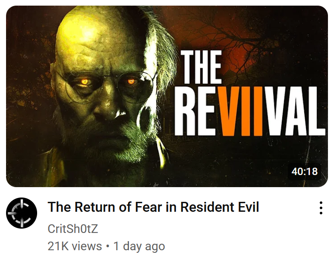Click the bearded man's face in thumbnail
The width and height of the screenshot is (334, 274).
click(x=107, y=89)
